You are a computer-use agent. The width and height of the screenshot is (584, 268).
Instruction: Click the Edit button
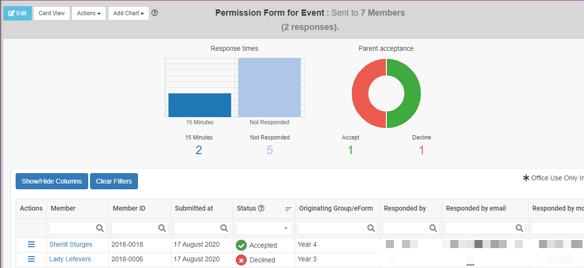tap(18, 13)
